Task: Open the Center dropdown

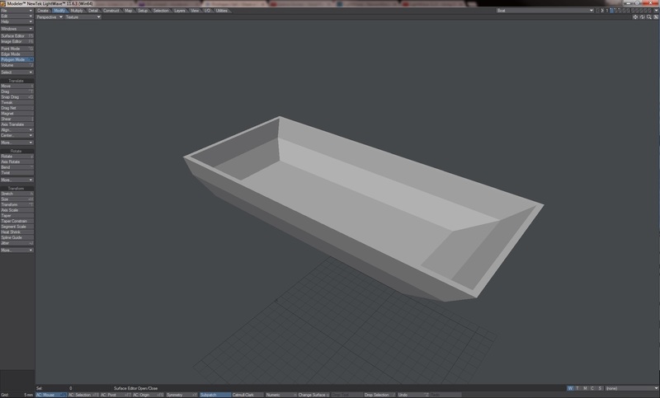Action: (x=16, y=135)
